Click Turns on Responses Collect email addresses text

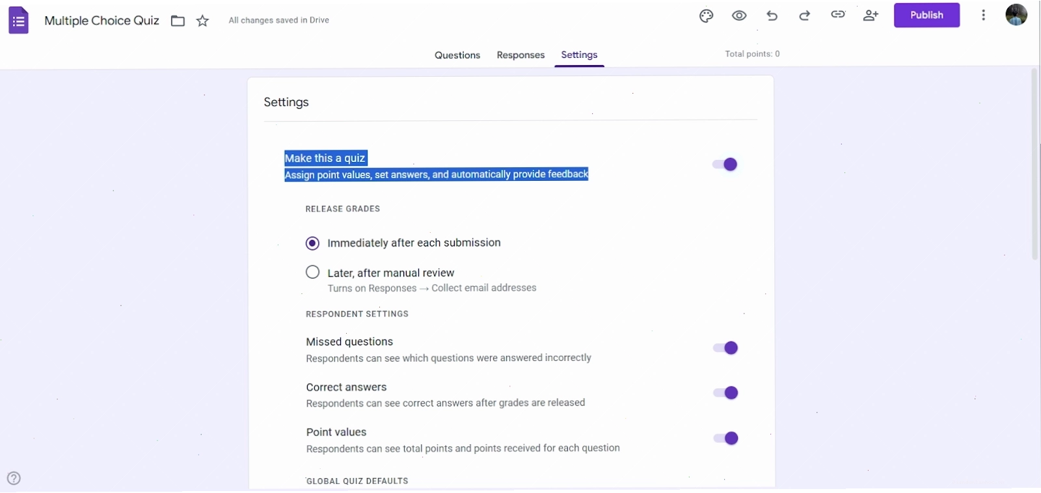pyautogui.click(x=432, y=288)
